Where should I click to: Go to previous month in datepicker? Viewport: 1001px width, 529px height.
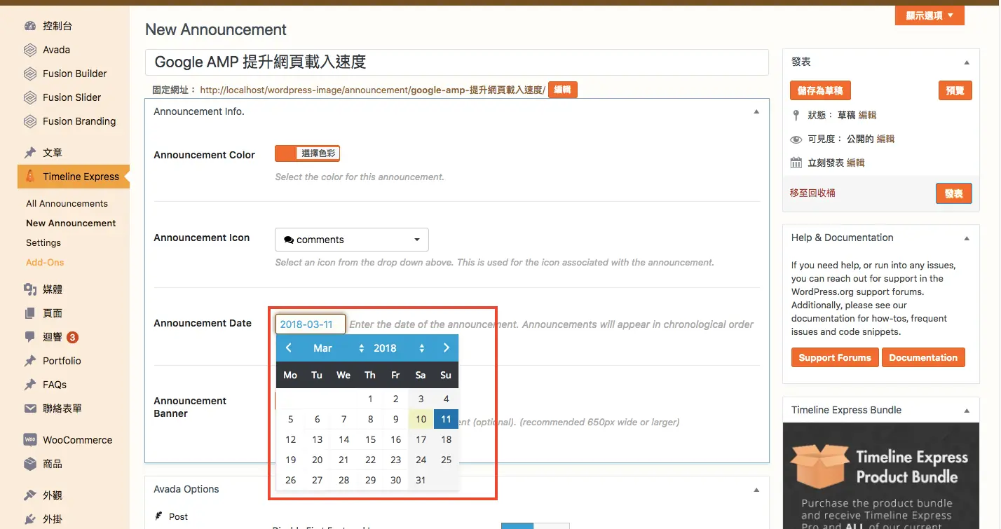[x=288, y=348]
